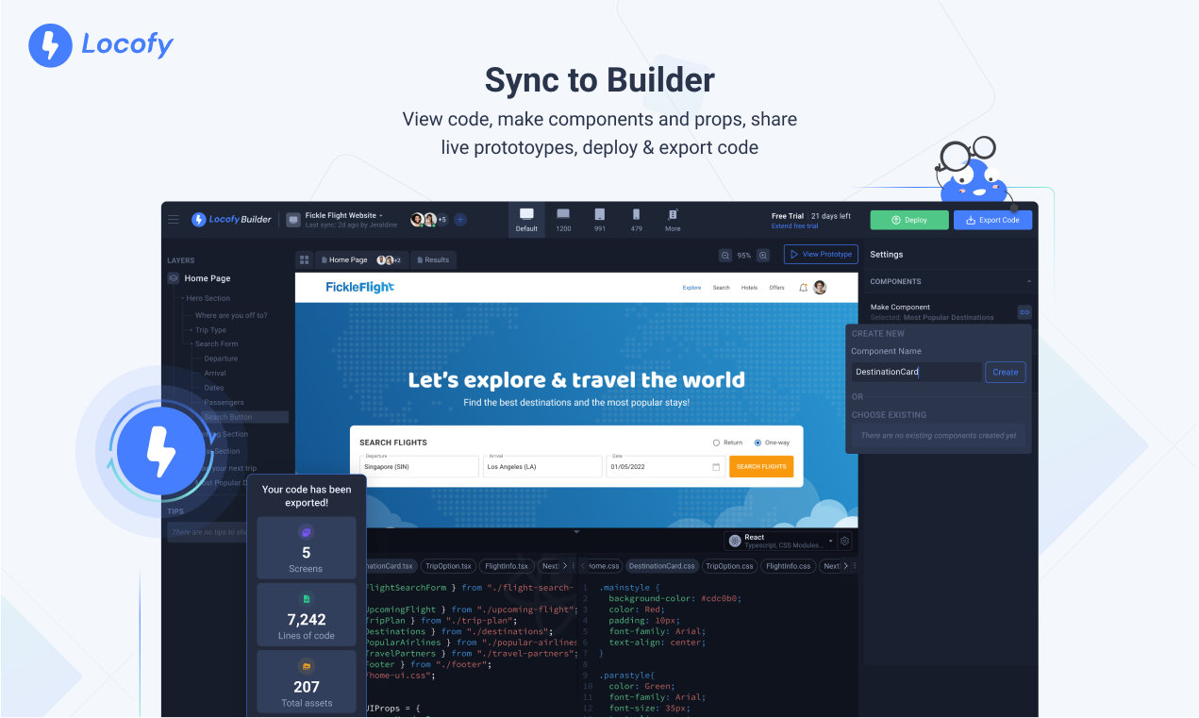Viewport: 1199px width, 718px height.
Task: Click the Locofy logo at top left
Action: point(101,44)
